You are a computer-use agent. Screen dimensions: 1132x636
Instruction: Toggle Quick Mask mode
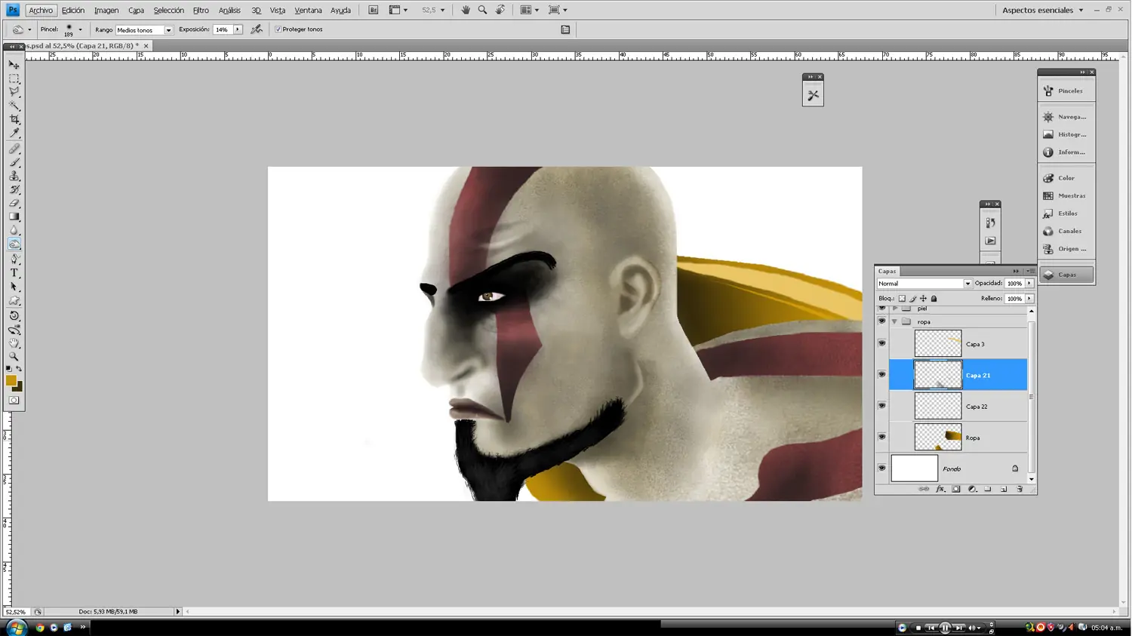(x=14, y=401)
